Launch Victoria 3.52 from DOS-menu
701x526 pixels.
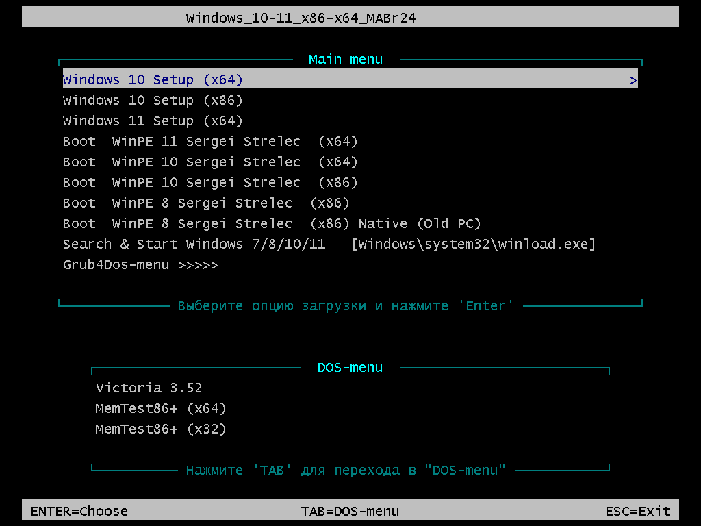149,388
